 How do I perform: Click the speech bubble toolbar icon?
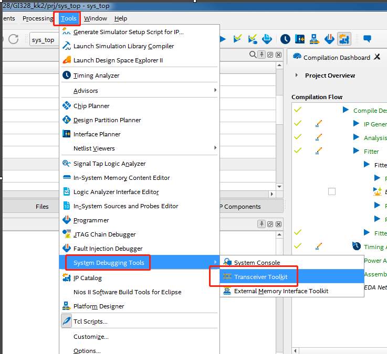click(367, 39)
